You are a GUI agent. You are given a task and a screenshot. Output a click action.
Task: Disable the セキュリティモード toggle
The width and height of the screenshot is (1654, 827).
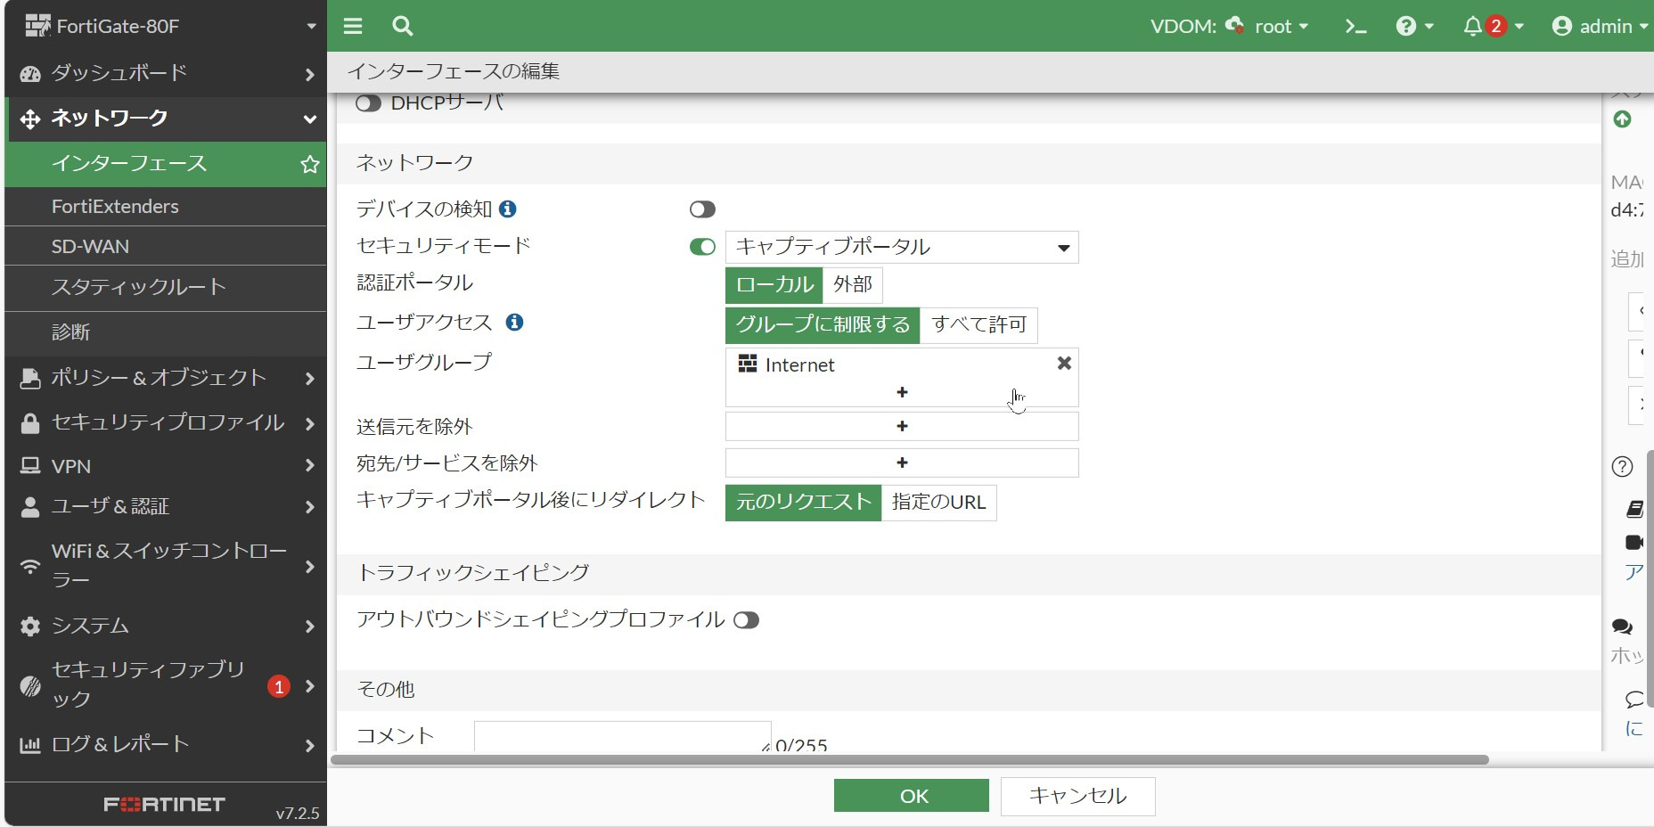(702, 247)
